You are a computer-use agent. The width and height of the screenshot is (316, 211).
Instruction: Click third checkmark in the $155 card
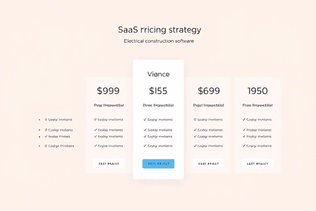(x=145, y=136)
